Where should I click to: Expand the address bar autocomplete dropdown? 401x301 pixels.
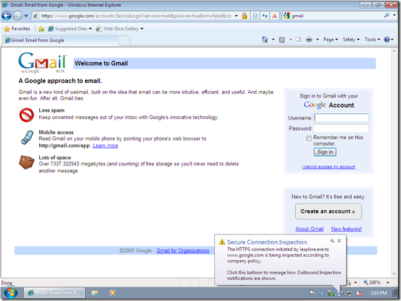click(x=237, y=16)
